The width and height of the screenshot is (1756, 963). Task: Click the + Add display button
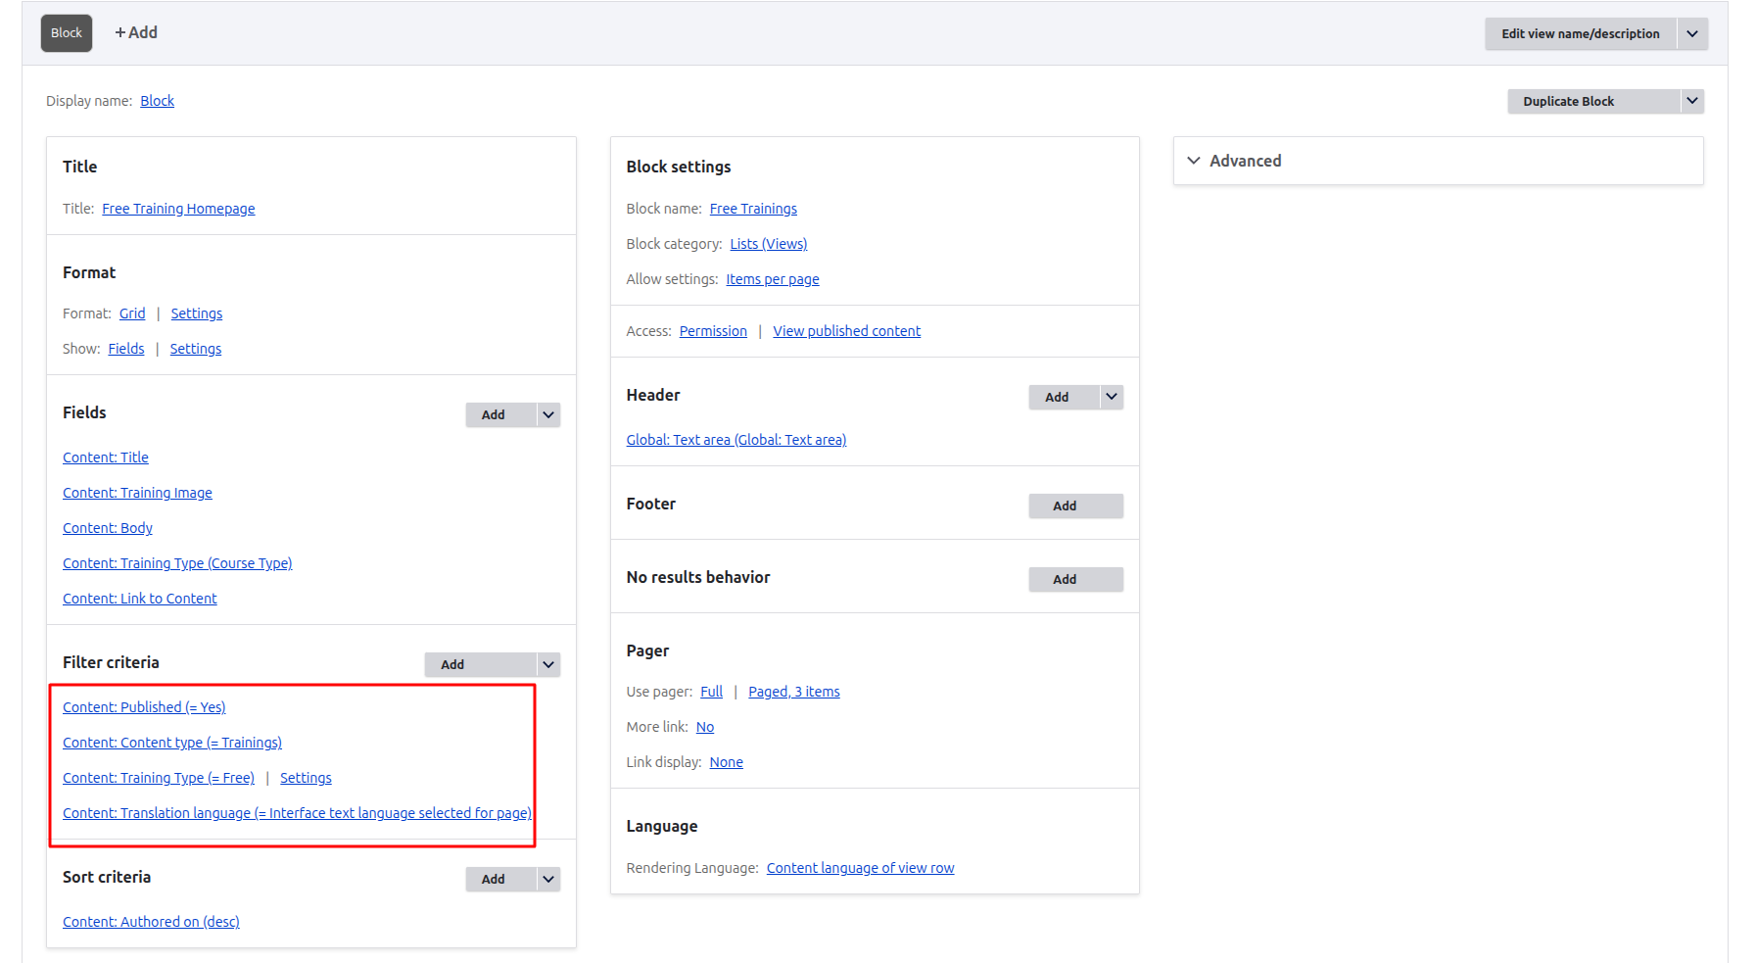[x=136, y=32]
